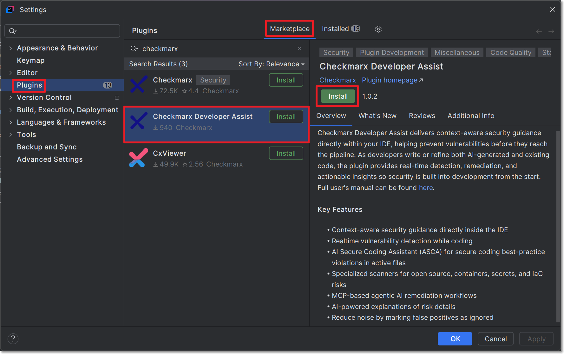564x354 pixels.
Task: Click the settings search magnifier icon
Action: [x=13, y=31]
